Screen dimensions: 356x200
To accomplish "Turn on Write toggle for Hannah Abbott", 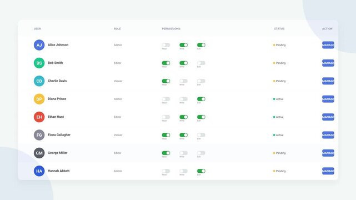I will tap(183, 171).
